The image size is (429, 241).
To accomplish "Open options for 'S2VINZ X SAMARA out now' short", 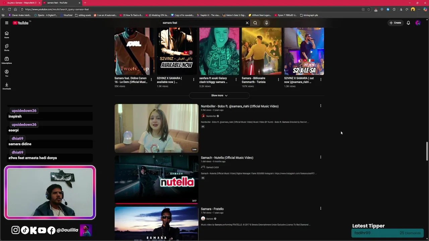I will pos(321,80).
